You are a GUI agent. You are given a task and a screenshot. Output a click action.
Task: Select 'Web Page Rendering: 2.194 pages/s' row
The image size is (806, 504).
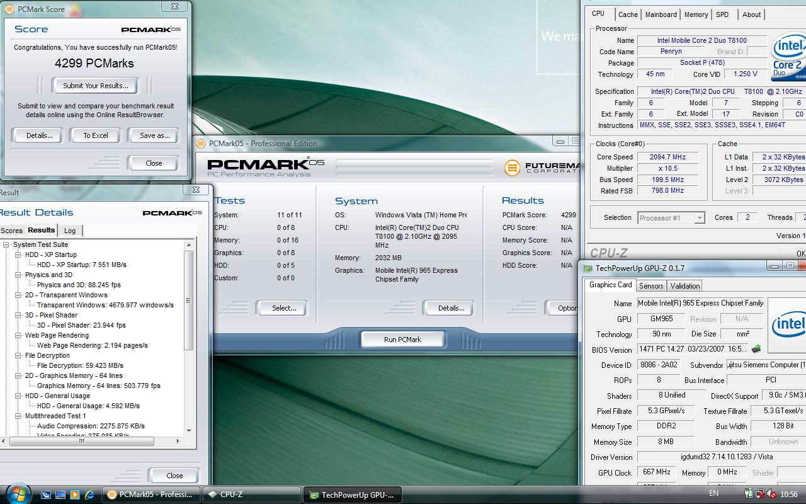93,345
